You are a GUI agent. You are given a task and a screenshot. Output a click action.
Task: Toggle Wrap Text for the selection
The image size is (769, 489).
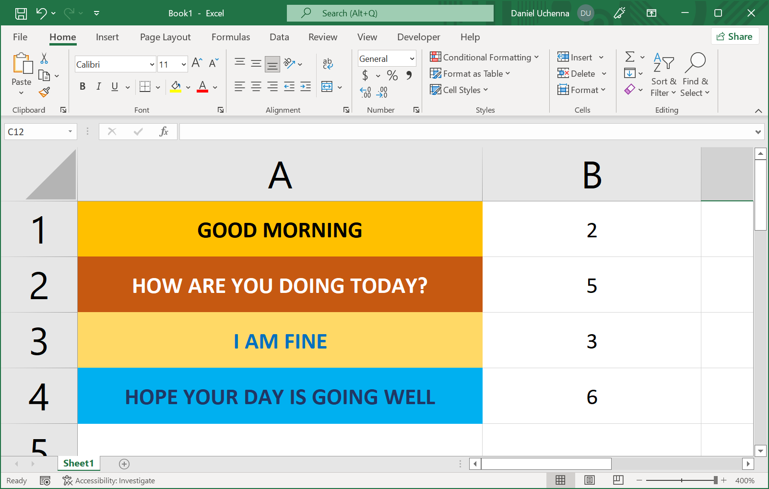coord(328,63)
